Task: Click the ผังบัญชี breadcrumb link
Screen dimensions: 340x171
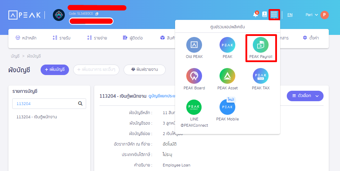Action: 34,56
